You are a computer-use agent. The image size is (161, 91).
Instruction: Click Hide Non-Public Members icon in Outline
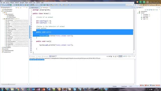(155, 10)
